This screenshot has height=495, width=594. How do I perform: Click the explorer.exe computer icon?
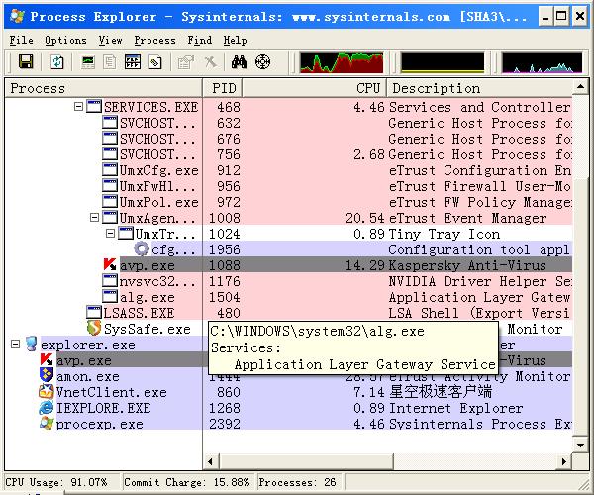tap(31, 344)
